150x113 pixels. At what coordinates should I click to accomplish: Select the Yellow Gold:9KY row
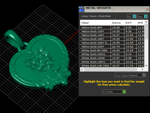tap(112, 28)
